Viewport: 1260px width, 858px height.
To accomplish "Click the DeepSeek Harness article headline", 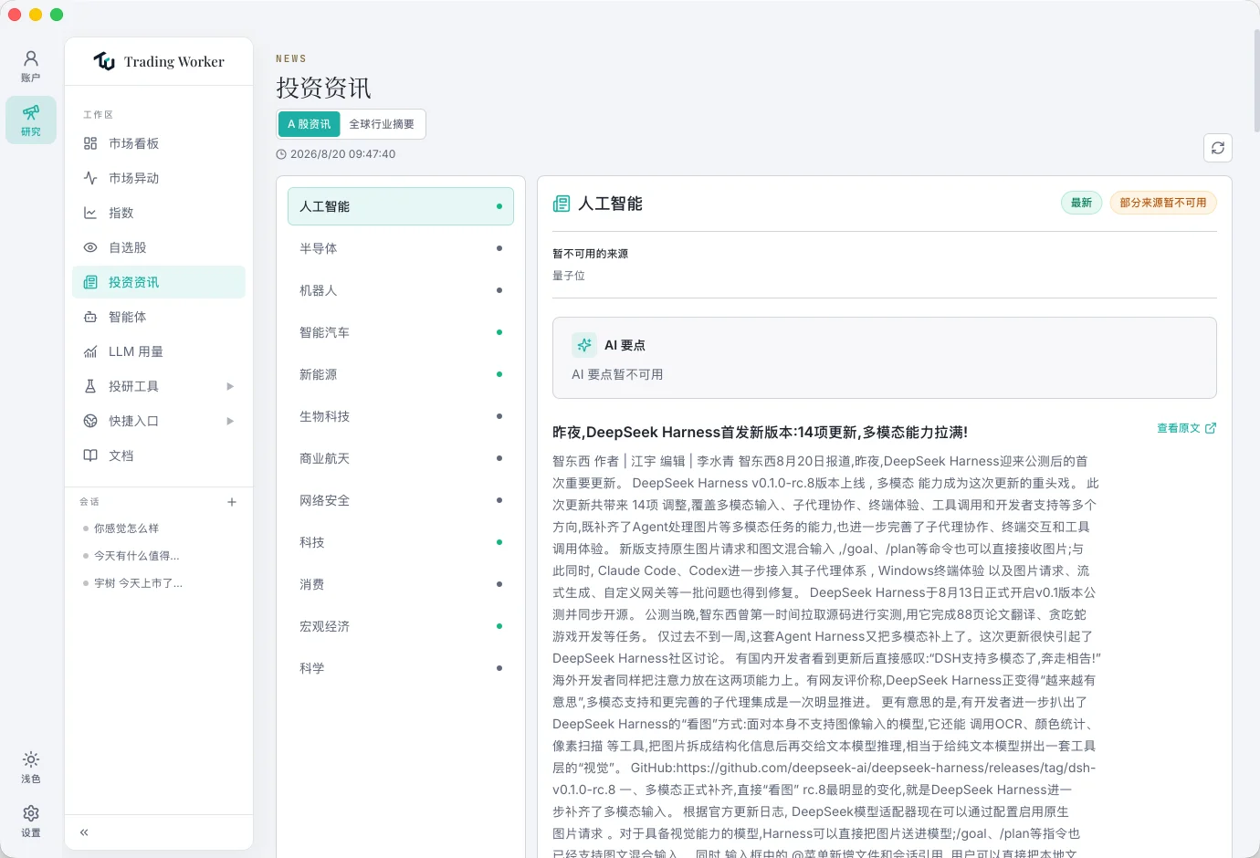I will pos(760,433).
